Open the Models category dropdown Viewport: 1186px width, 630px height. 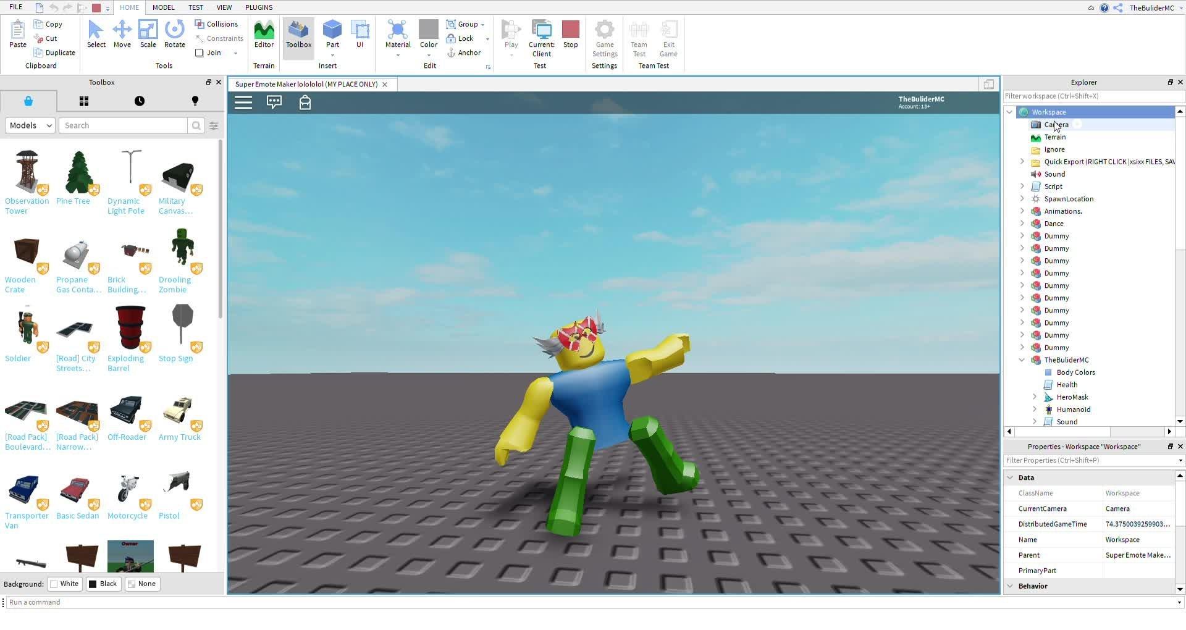click(x=30, y=125)
